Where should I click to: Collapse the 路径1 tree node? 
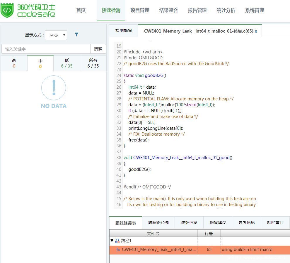[112, 241]
